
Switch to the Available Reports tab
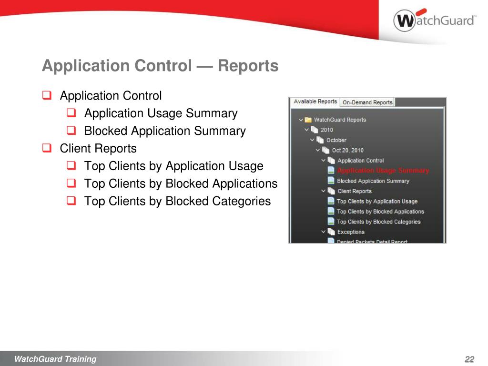pos(315,102)
